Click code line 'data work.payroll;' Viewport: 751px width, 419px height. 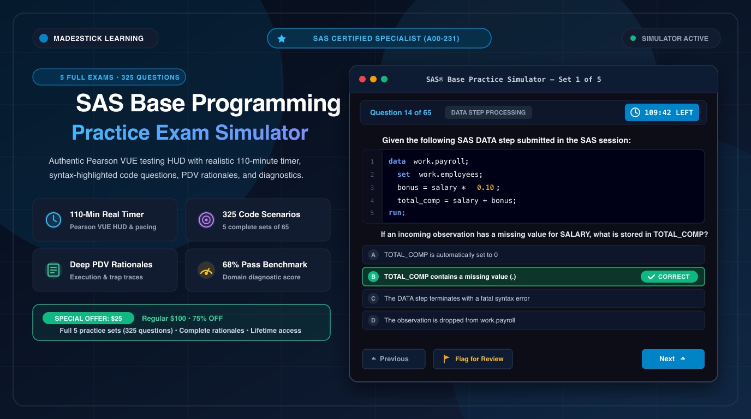point(428,161)
